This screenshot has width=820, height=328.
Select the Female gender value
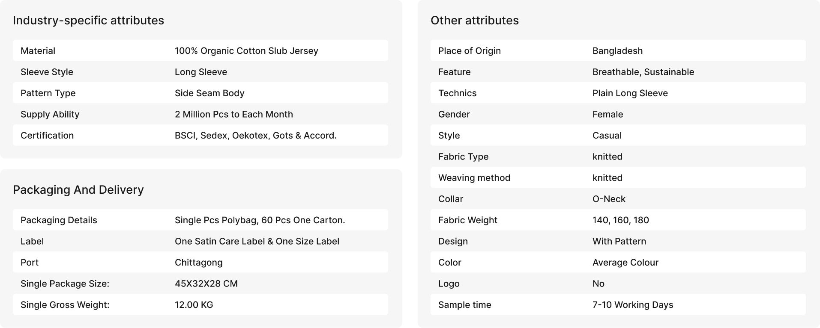(608, 114)
